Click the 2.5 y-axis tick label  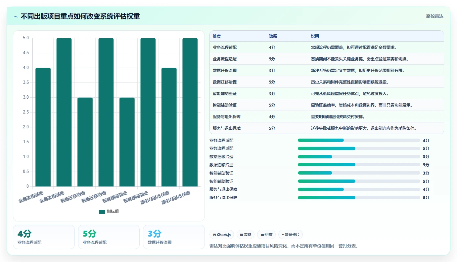[x=25, y=112]
